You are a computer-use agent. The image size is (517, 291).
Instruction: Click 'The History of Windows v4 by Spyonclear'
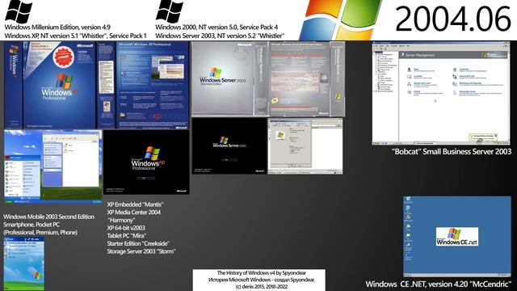(x=261, y=273)
